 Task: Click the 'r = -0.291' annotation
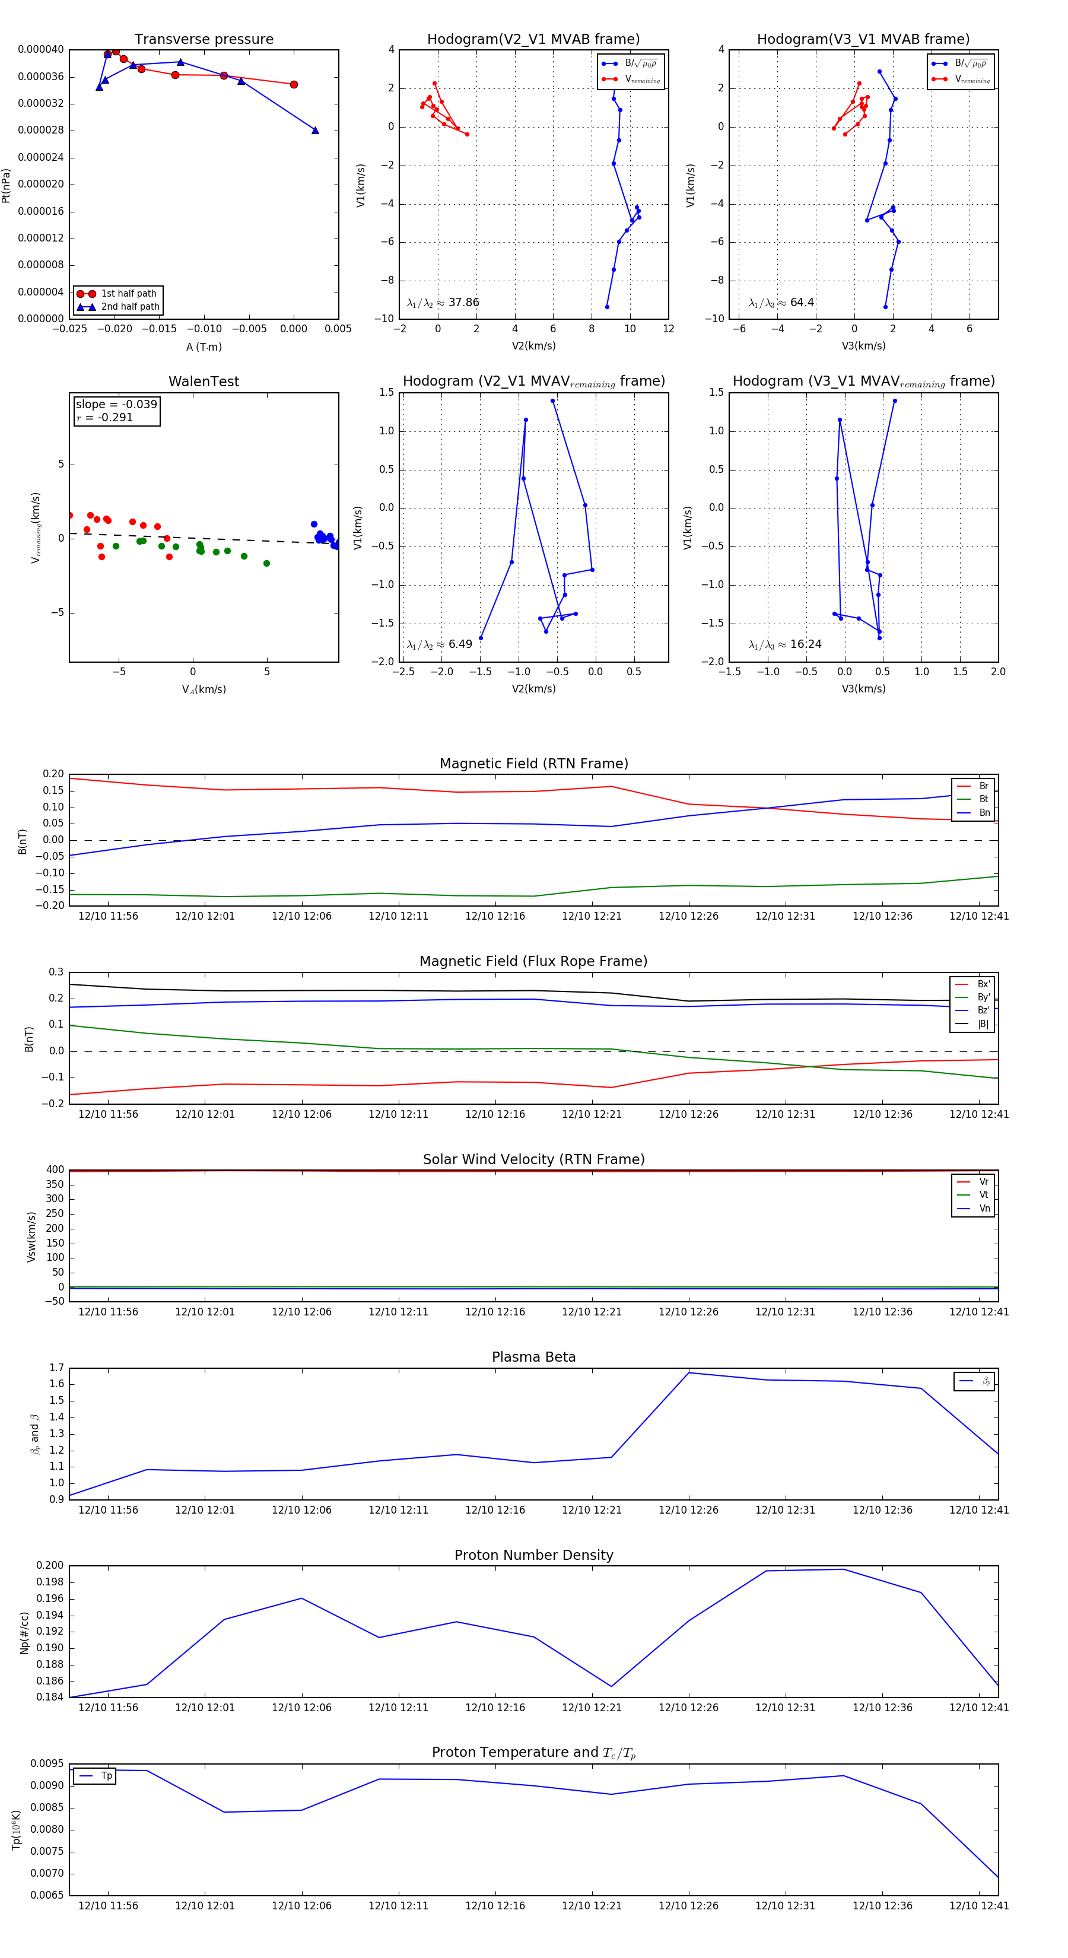coord(105,418)
